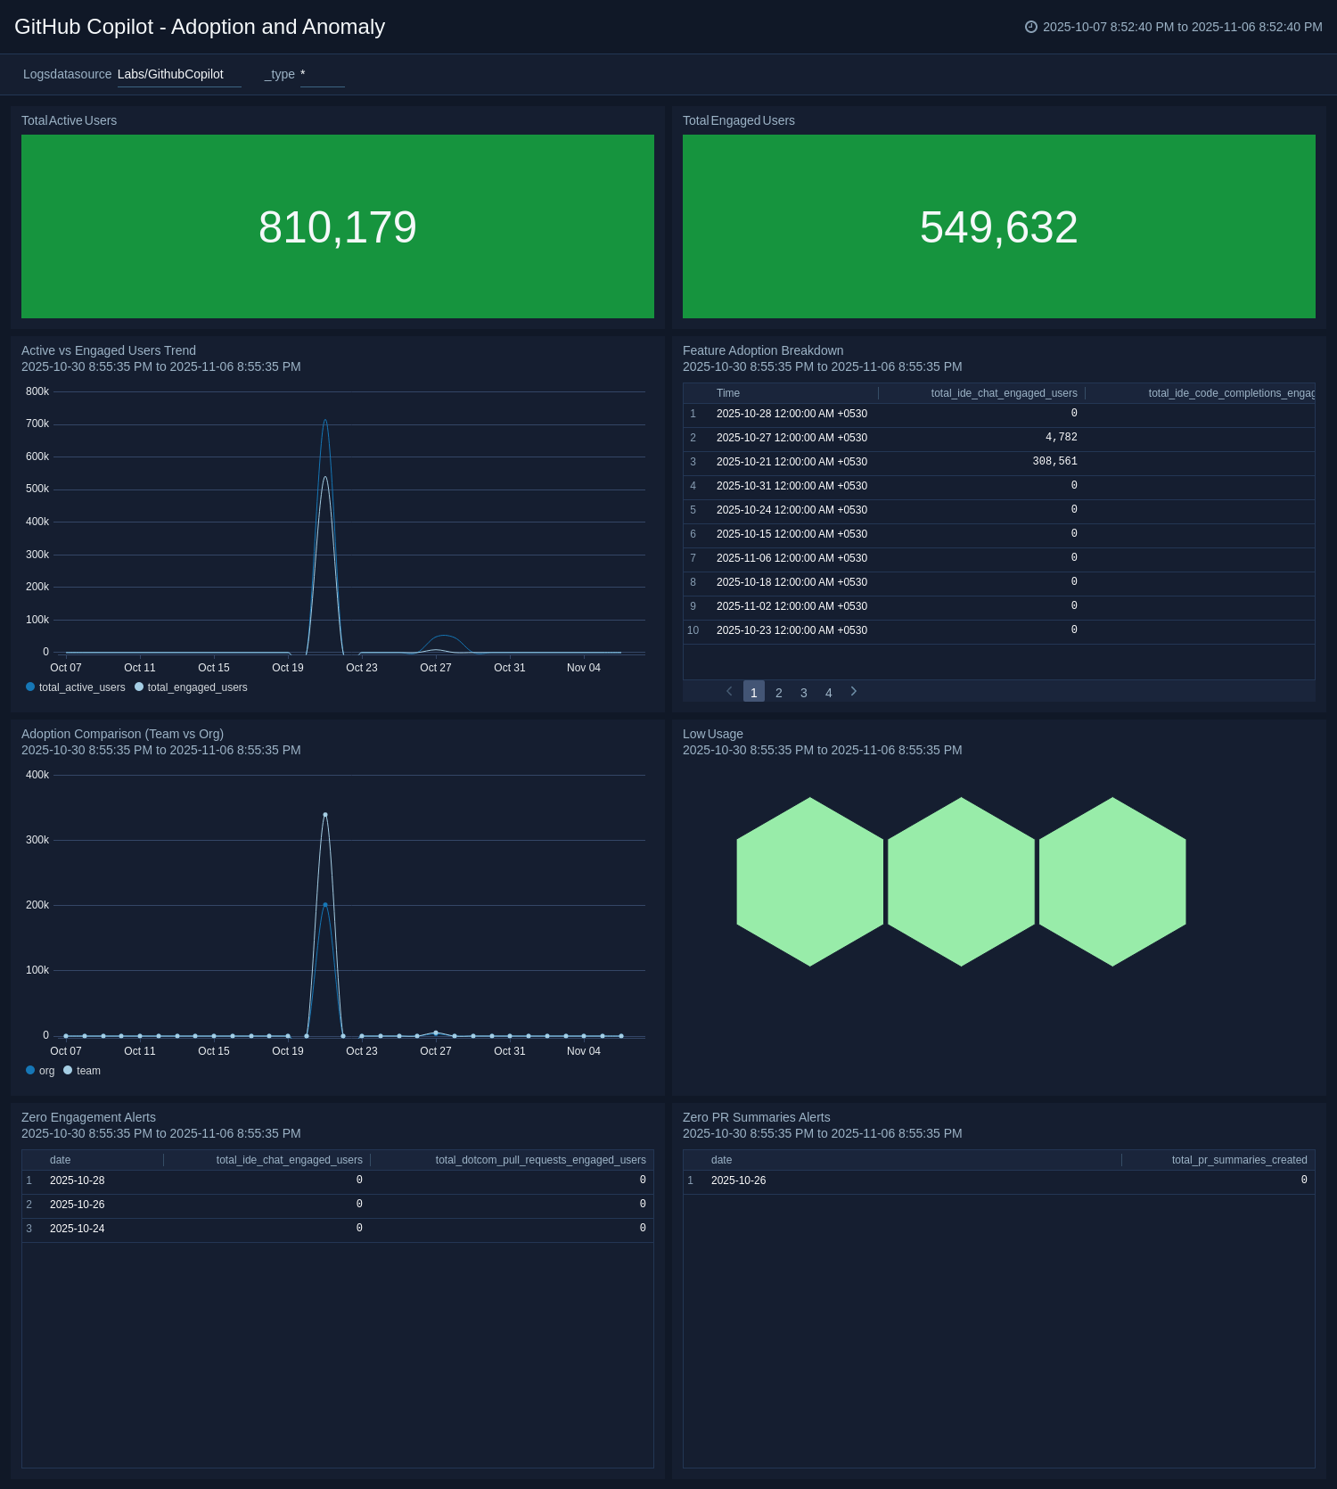Click the third Low Usage hexagon
Viewport: 1337px width, 1489px height.
click(1112, 882)
